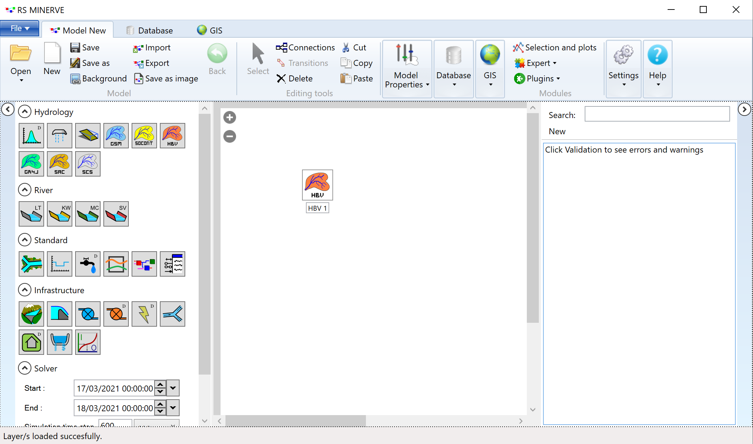Click the SAC Sacramento model icon
The height and width of the screenshot is (444, 753).
click(60, 164)
